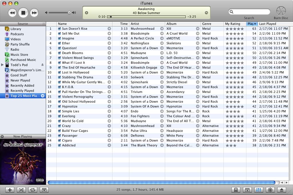Click the rewind previous track button
Viewport: 293px width, 195px height.
[12, 13]
